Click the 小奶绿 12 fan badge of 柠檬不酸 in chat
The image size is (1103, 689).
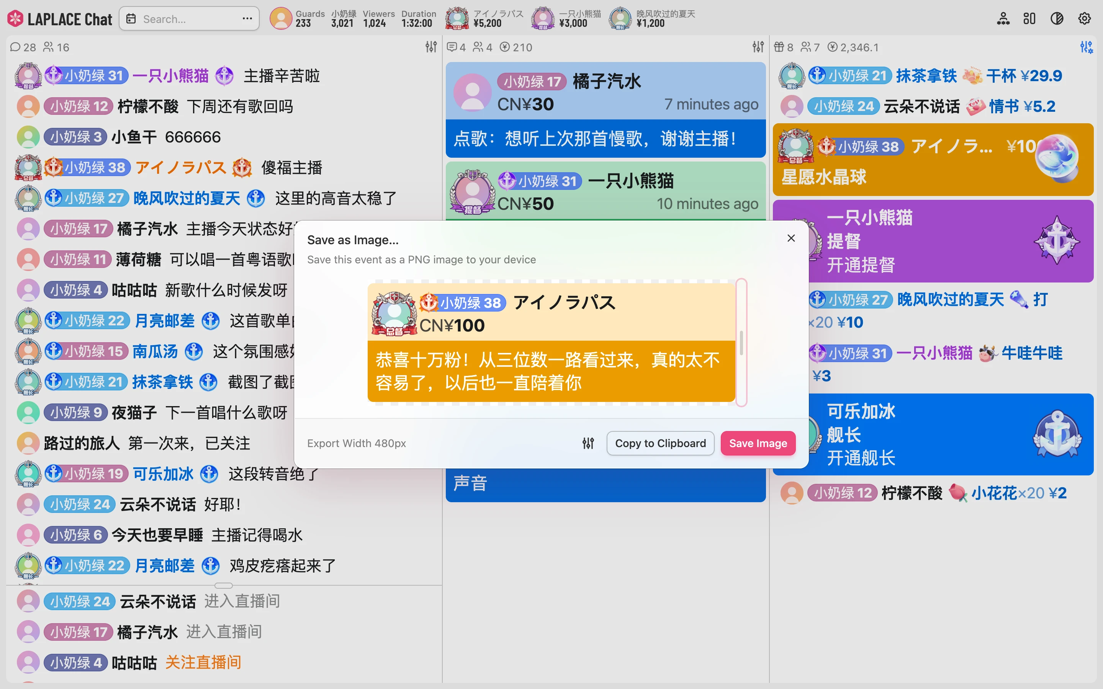[x=78, y=107]
